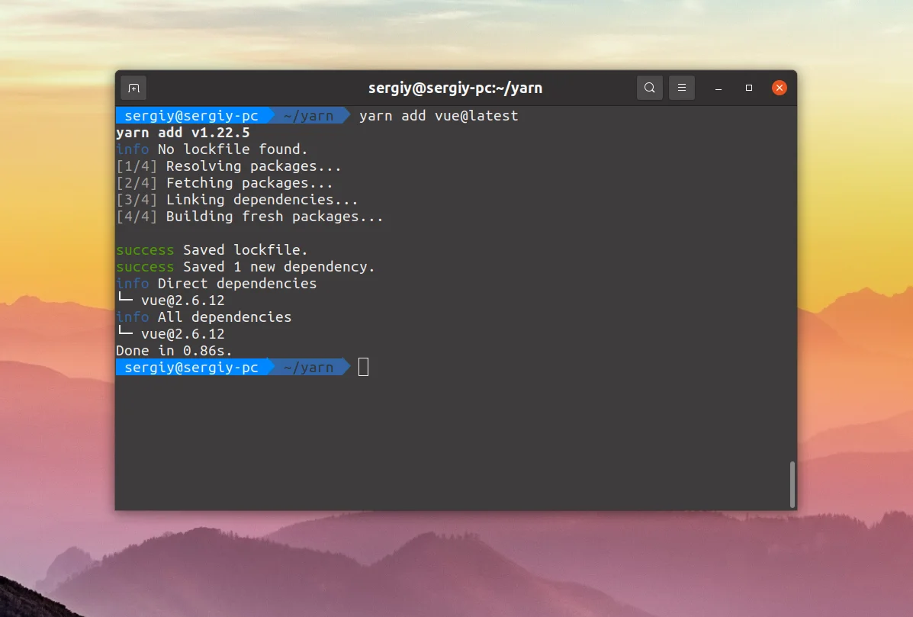Screen dimensions: 913x617
Task: Click the All dependencies info line
Action: (x=204, y=317)
